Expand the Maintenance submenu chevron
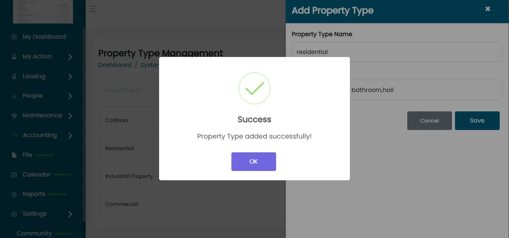The height and width of the screenshot is (238, 509). click(x=70, y=116)
